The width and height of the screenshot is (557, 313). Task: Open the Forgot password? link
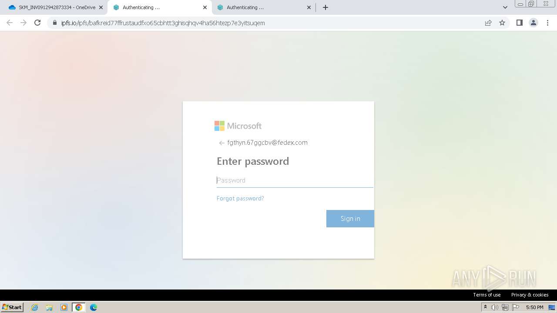point(240,198)
